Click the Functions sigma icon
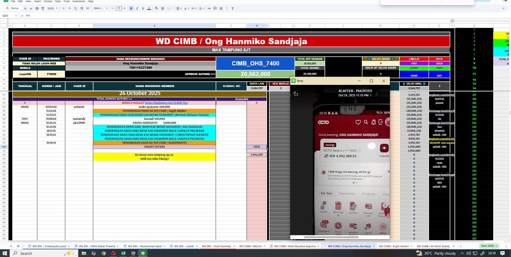 pyautogui.click(x=233, y=9)
